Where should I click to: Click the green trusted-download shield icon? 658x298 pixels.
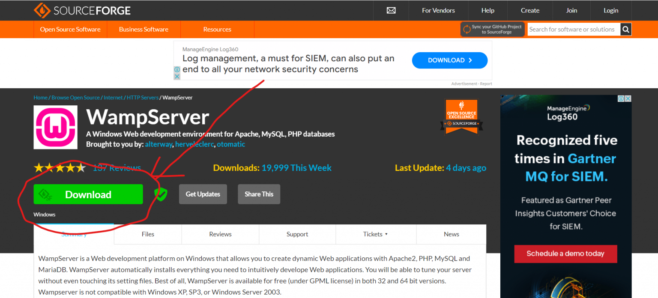point(161,194)
